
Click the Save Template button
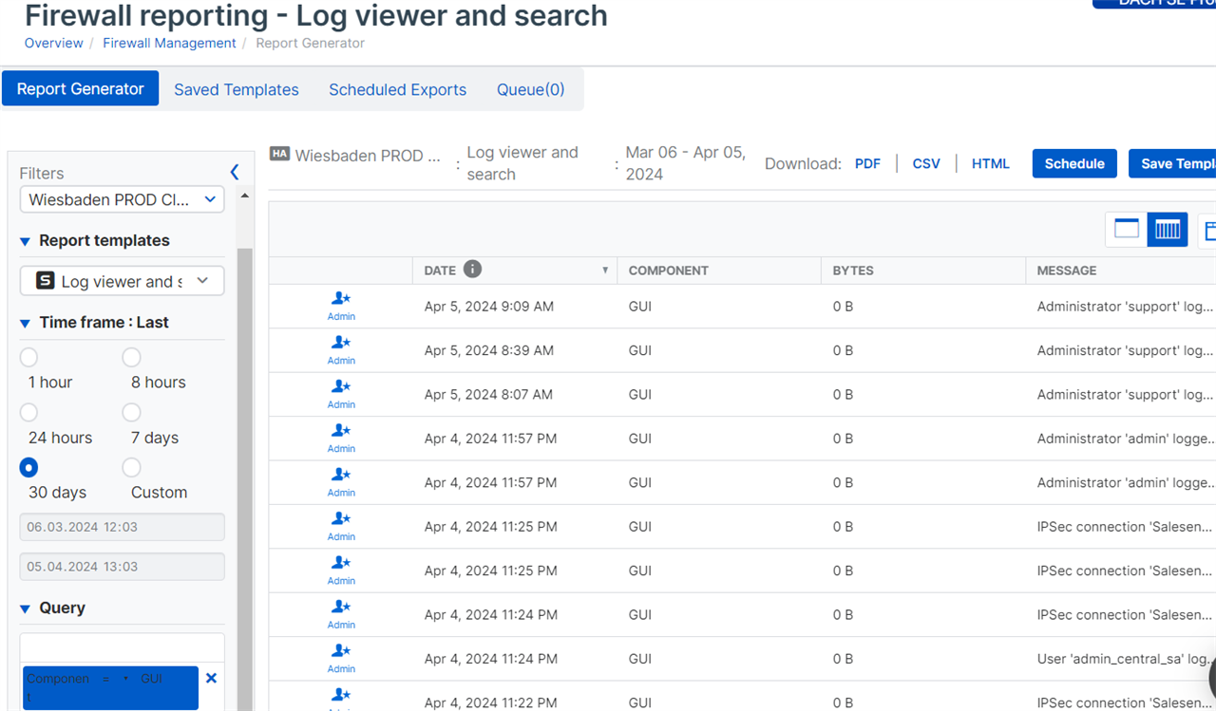point(1172,163)
